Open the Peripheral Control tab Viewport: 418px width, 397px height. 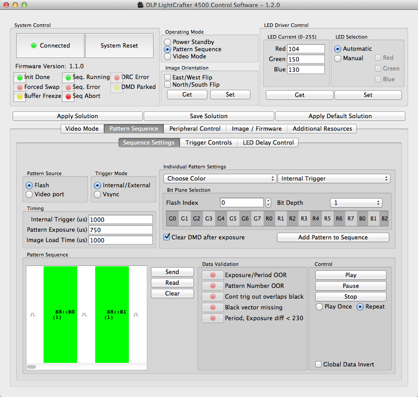(x=195, y=128)
